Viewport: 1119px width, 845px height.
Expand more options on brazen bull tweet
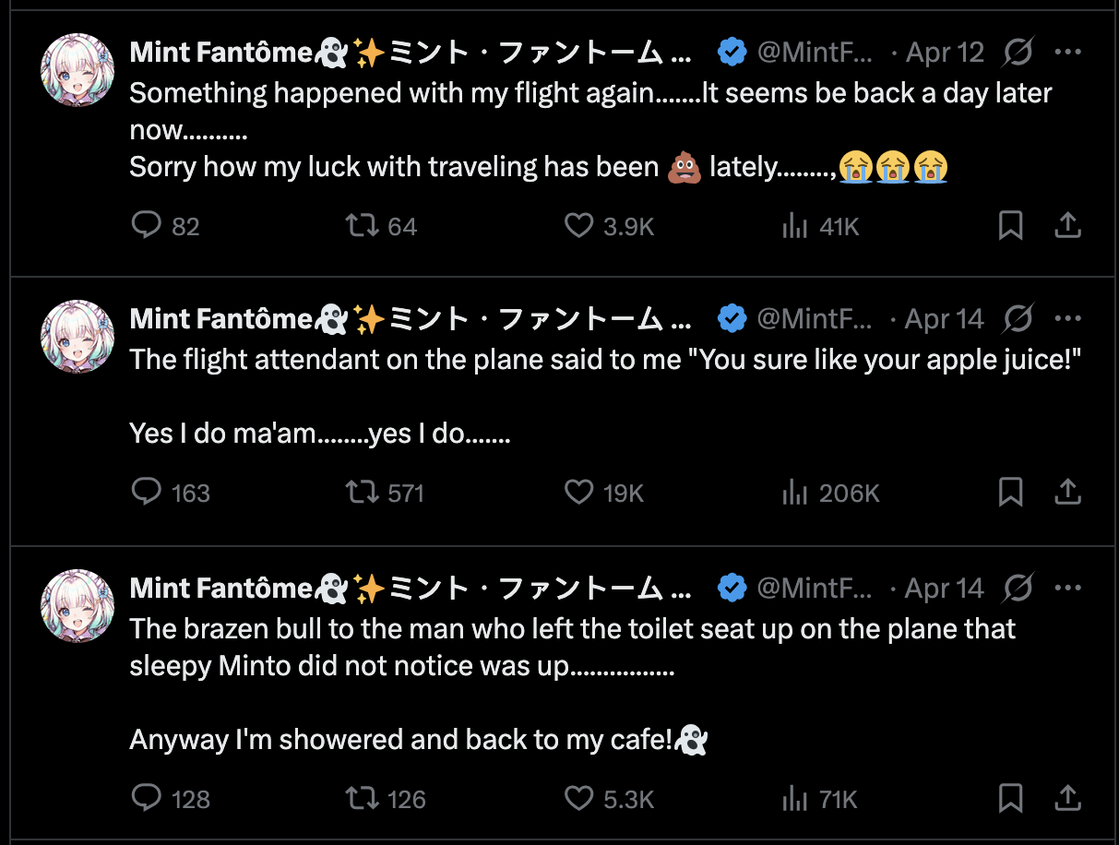click(1067, 589)
